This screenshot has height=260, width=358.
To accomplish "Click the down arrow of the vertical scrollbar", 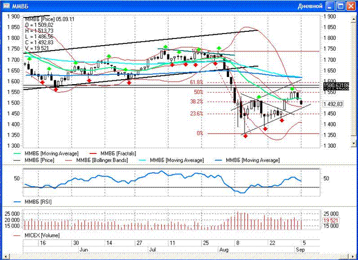I will coord(354,143).
